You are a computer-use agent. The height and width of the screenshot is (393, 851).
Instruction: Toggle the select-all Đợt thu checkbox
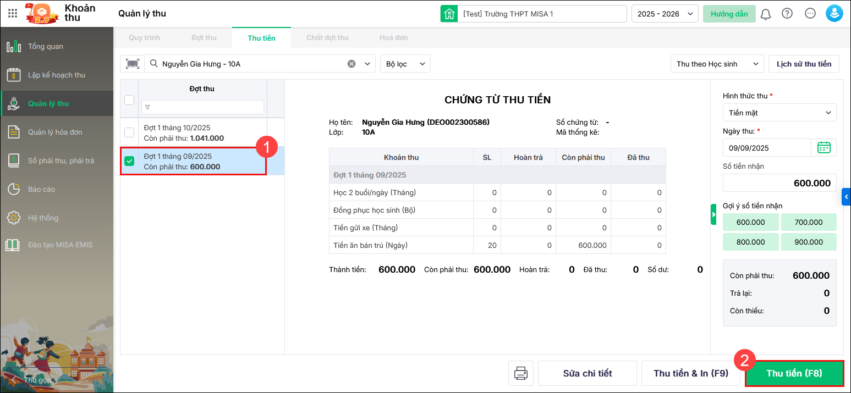point(129,99)
